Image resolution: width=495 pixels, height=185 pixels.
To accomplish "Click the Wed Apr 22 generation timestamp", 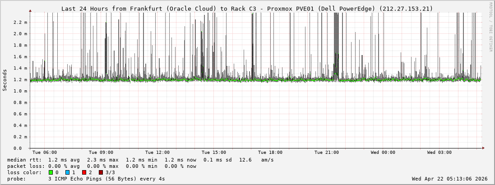I will click(x=449, y=179).
